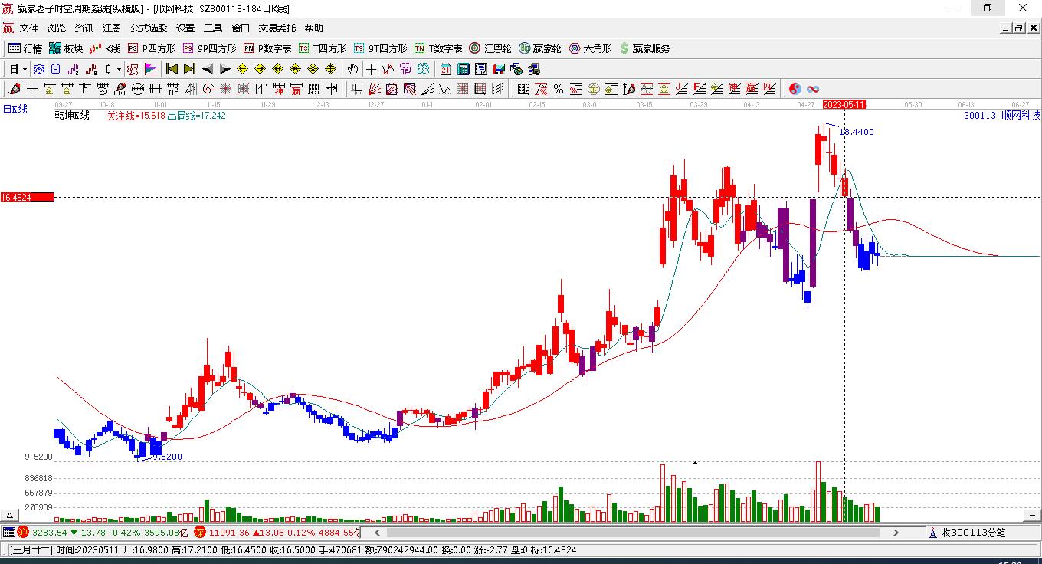Jump to first bar icon
Viewport: 1042px width, 564px height.
[x=172, y=69]
